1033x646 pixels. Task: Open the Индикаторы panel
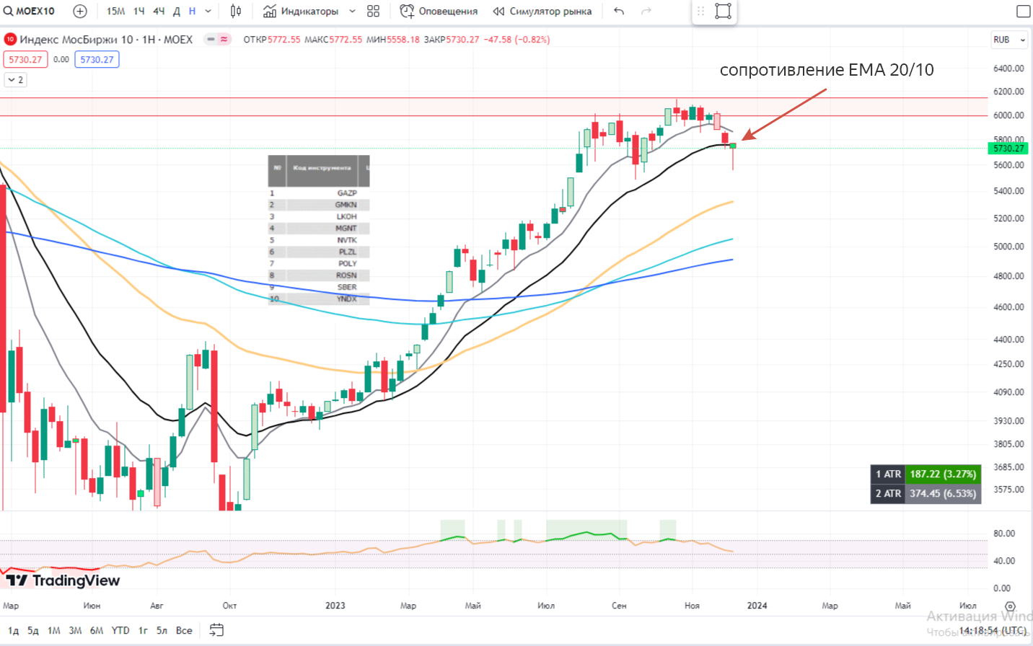coord(301,11)
